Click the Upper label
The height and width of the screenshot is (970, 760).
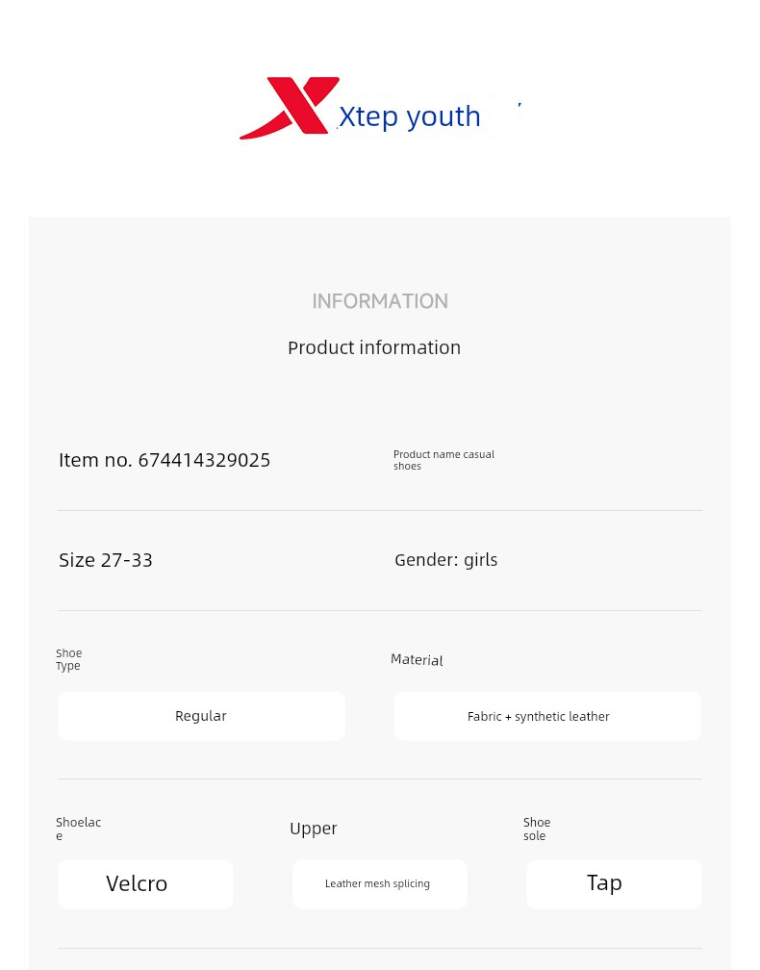(x=313, y=829)
